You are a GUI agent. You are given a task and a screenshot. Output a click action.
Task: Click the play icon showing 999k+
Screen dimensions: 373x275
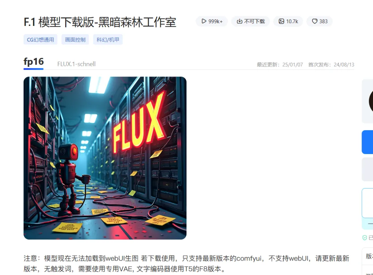pos(204,21)
